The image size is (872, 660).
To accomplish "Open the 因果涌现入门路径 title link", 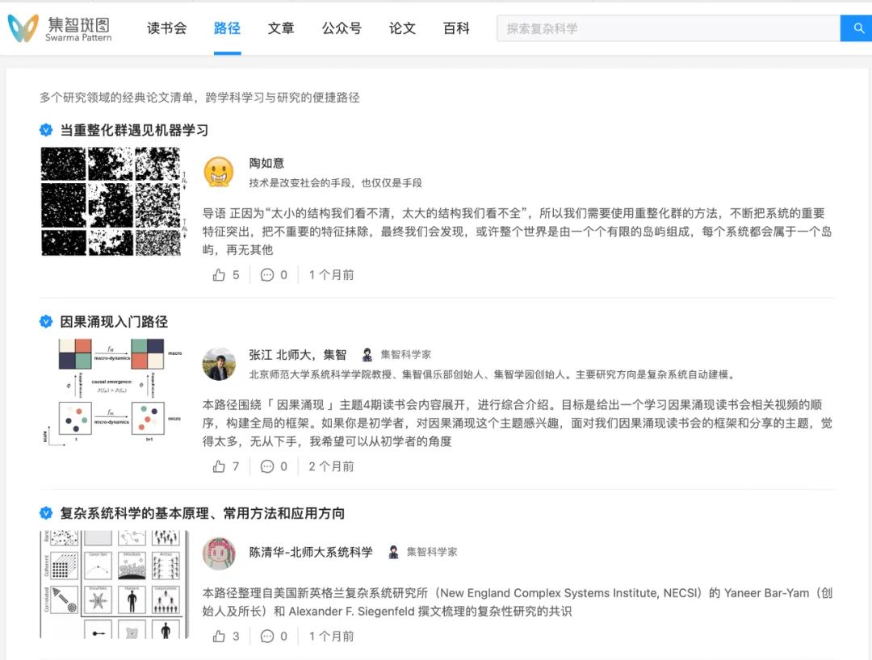I will (x=114, y=322).
